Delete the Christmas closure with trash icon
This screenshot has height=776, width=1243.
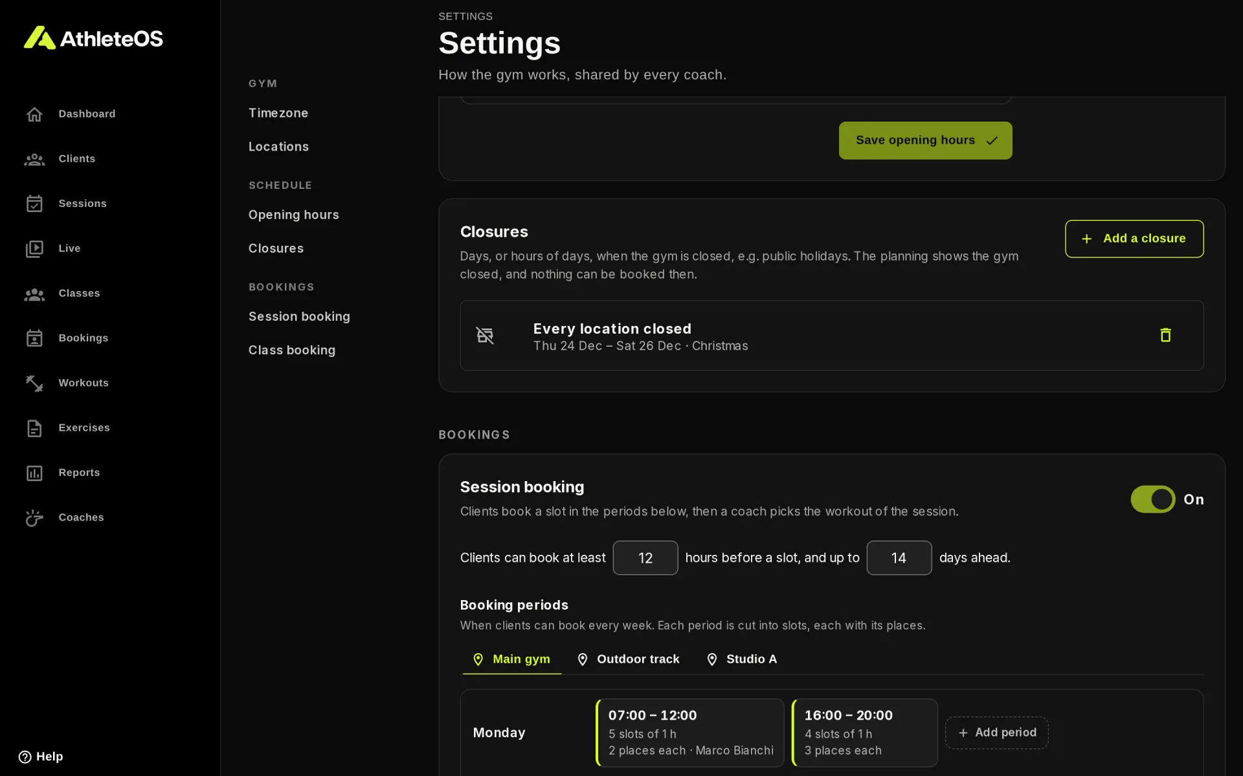(x=1165, y=335)
